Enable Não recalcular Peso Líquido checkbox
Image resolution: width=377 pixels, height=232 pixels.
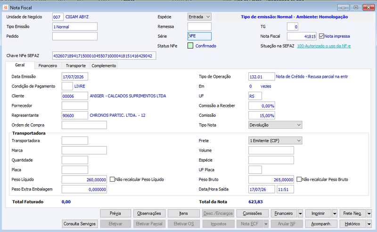[x=112, y=179]
